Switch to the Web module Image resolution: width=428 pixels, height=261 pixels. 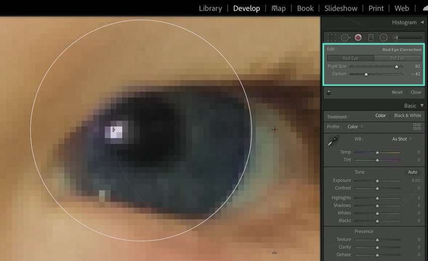pyautogui.click(x=402, y=9)
